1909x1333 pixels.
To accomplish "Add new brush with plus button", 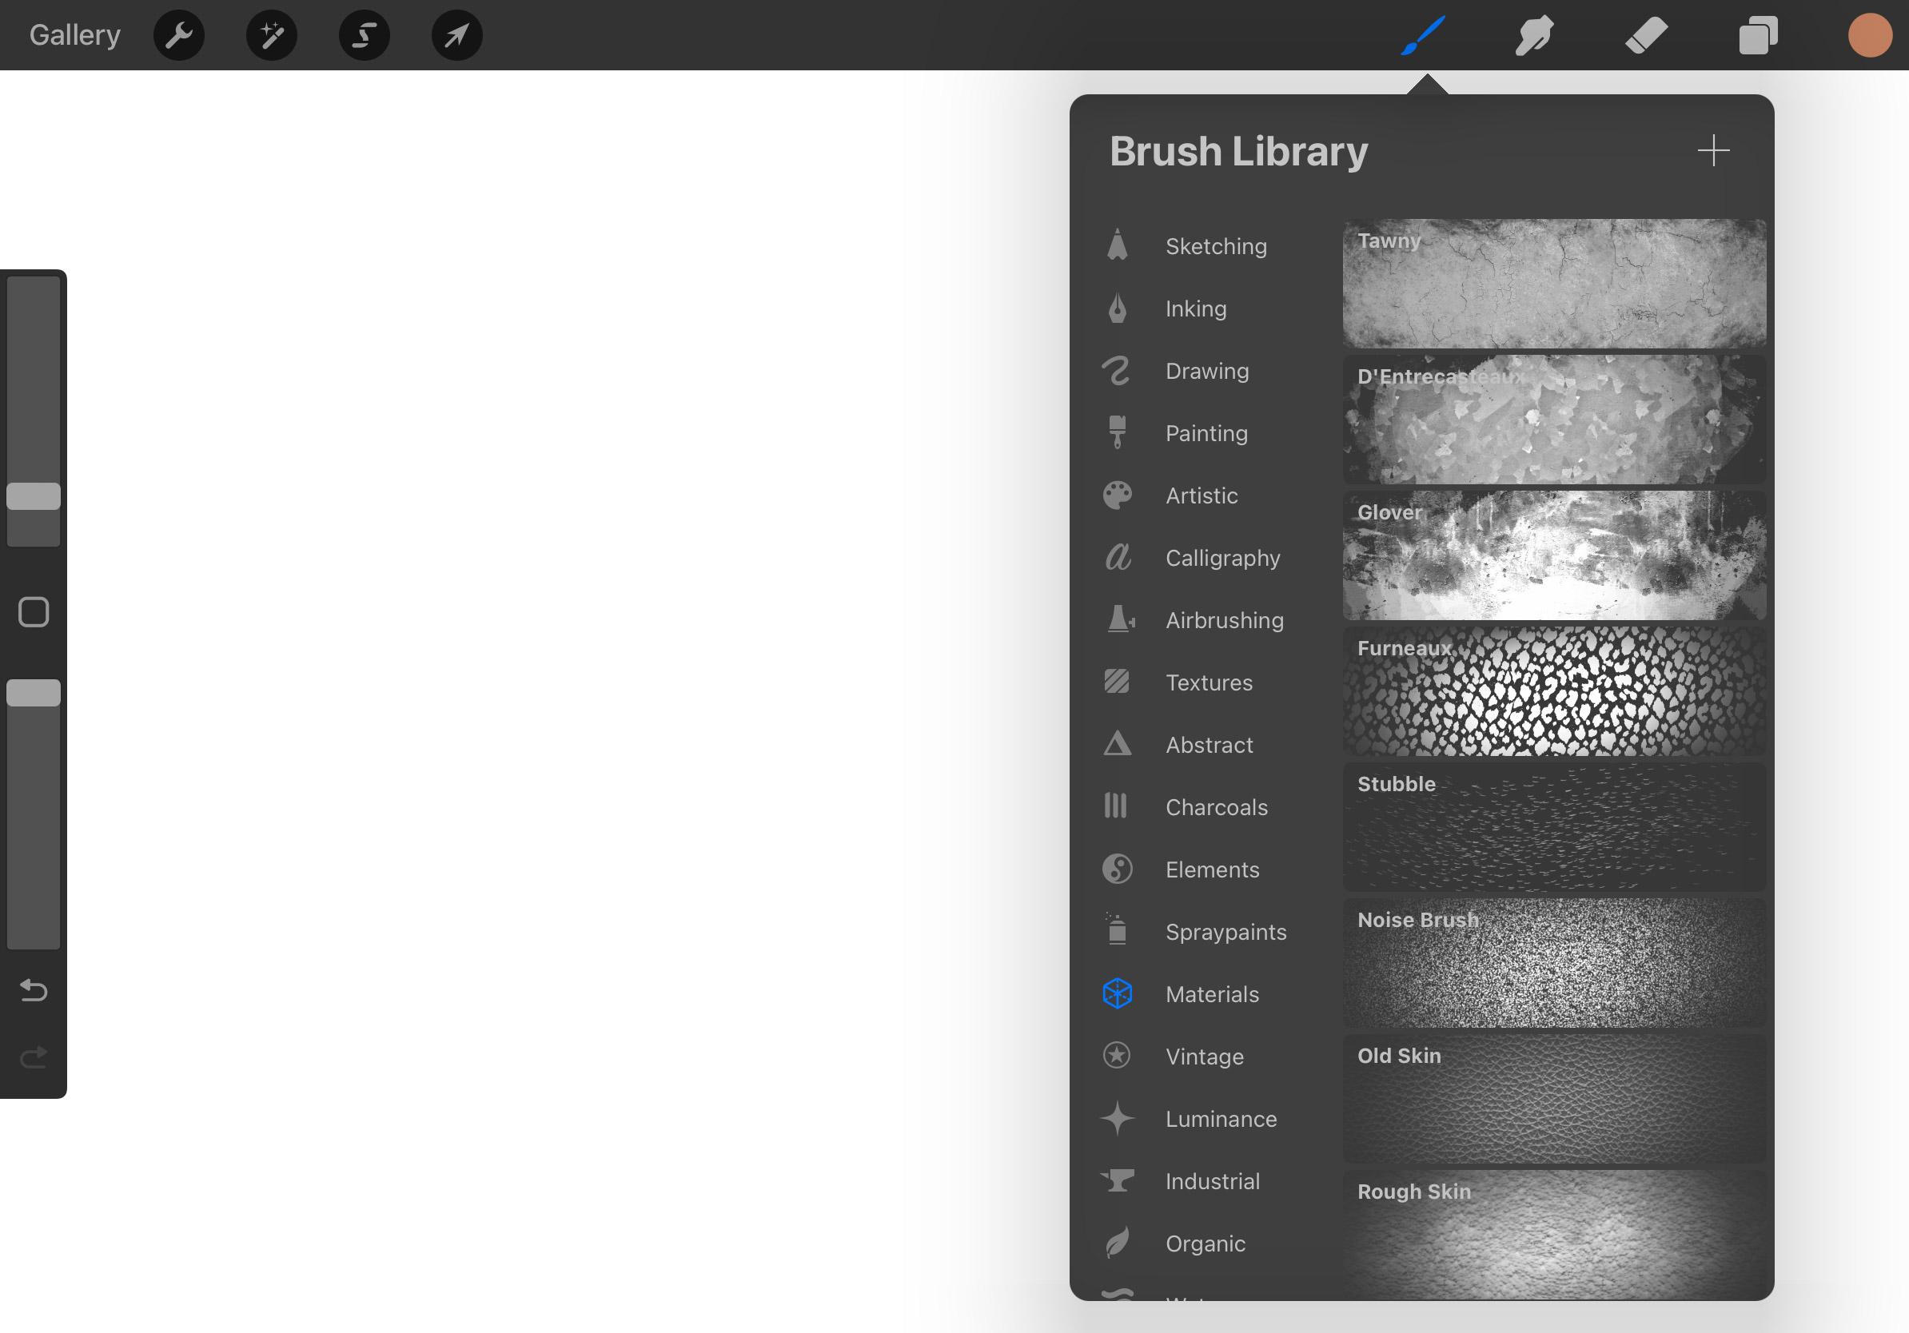I will tap(1714, 150).
